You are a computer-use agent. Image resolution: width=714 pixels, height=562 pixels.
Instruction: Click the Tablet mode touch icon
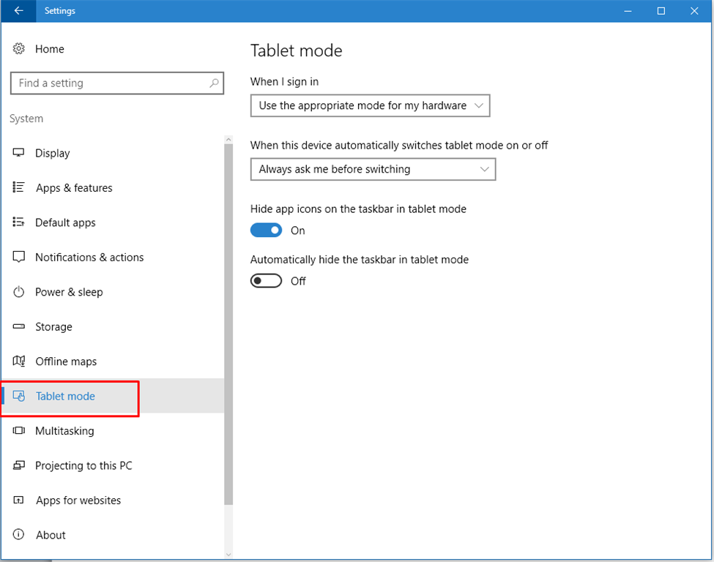pyautogui.click(x=18, y=396)
